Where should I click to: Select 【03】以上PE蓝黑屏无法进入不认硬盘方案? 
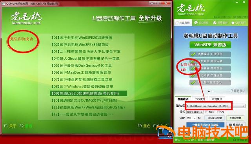tap(86, 51)
